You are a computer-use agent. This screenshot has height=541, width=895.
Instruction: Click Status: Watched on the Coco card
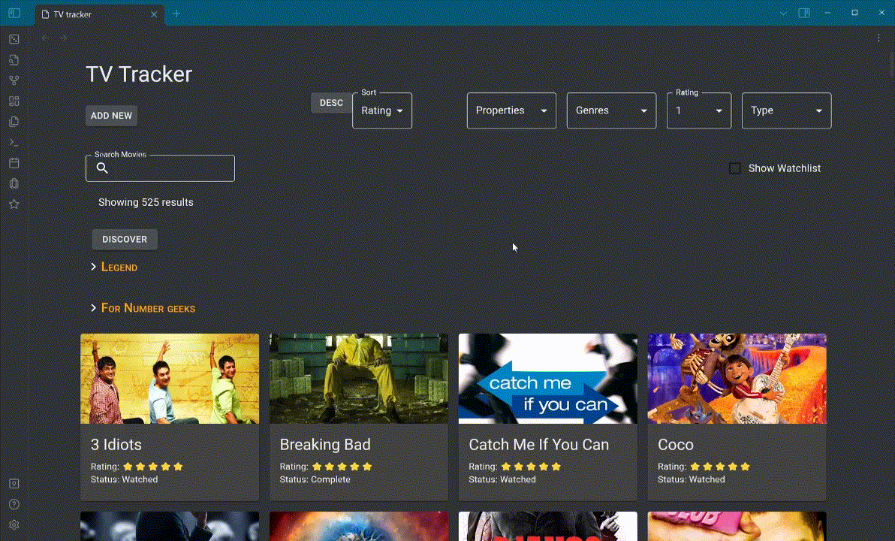692,479
